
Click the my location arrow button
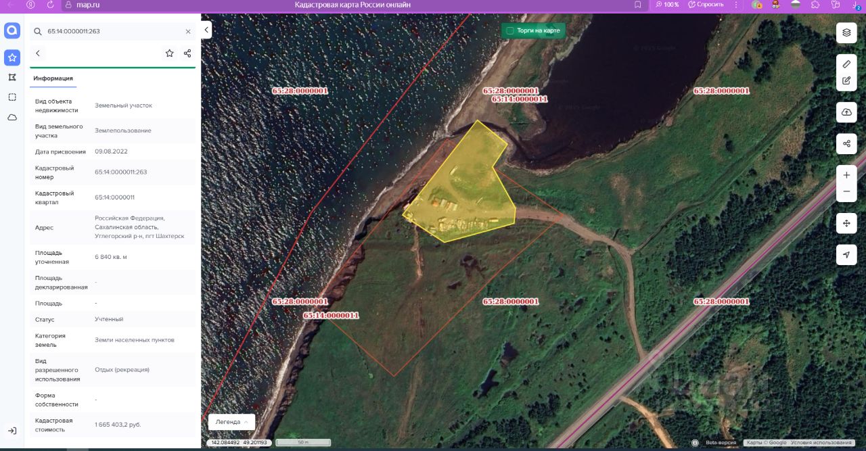(846, 255)
